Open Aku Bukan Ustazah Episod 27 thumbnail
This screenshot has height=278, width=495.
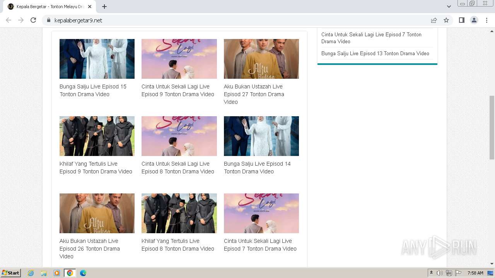(261, 59)
